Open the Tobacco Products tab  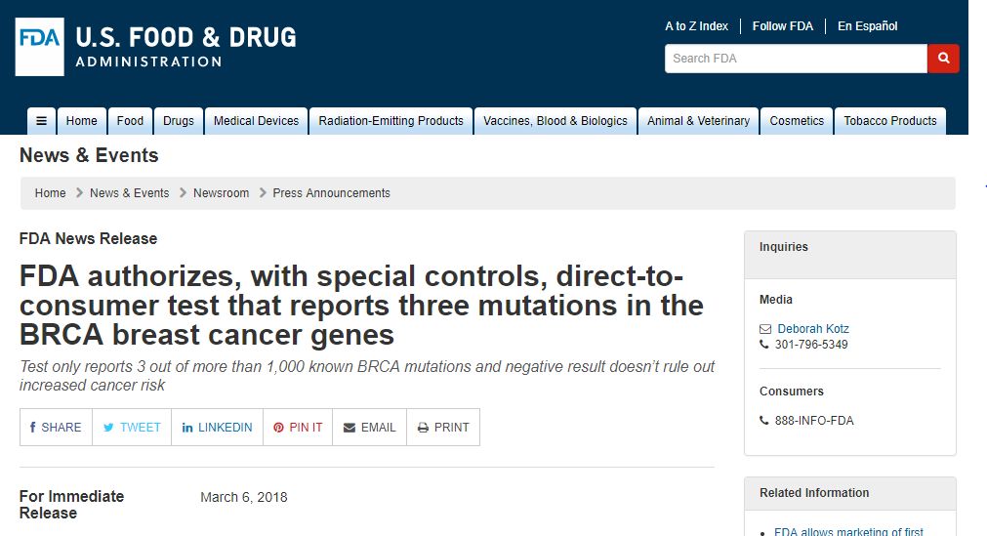[889, 121]
